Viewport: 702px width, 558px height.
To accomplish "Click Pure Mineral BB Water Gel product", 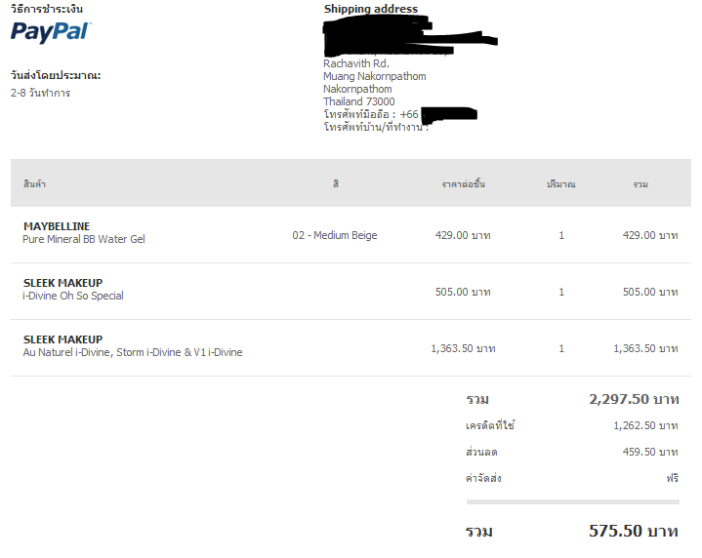I will coord(84,239).
